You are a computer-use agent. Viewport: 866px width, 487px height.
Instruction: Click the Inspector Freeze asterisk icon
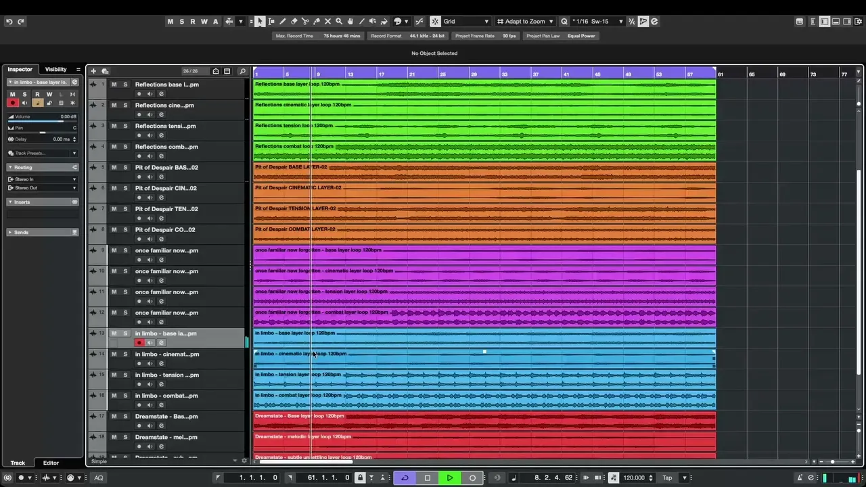[73, 103]
